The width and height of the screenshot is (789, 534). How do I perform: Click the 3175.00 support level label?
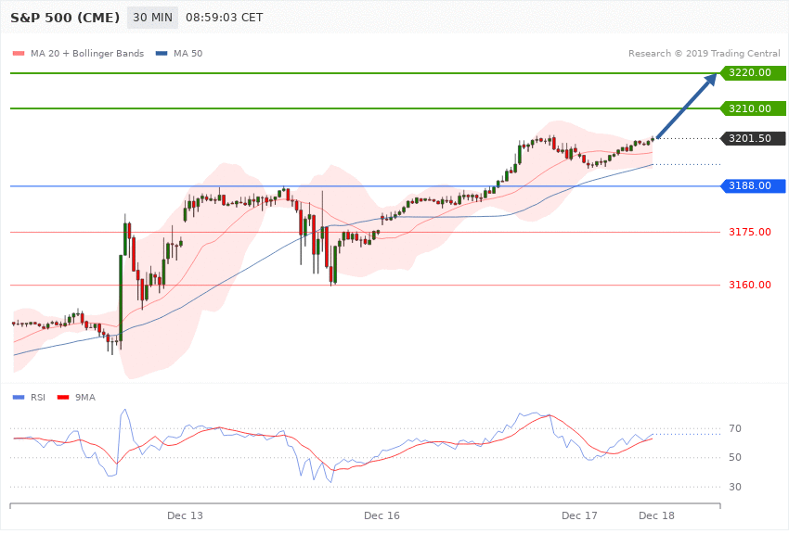tap(750, 232)
